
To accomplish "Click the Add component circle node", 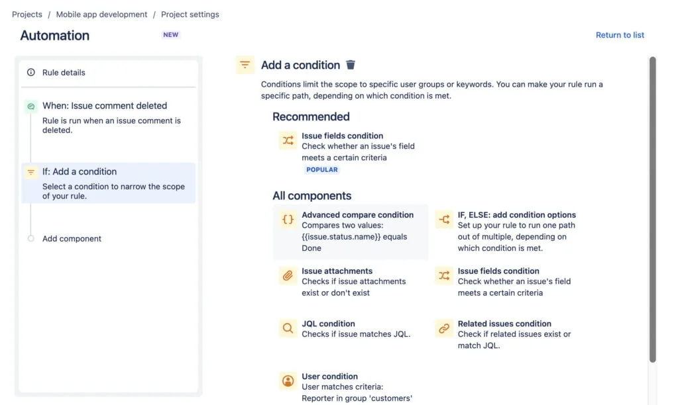I will (31, 238).
